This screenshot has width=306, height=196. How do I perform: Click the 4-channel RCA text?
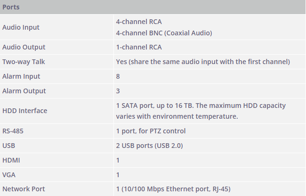[x=139, y=22]
